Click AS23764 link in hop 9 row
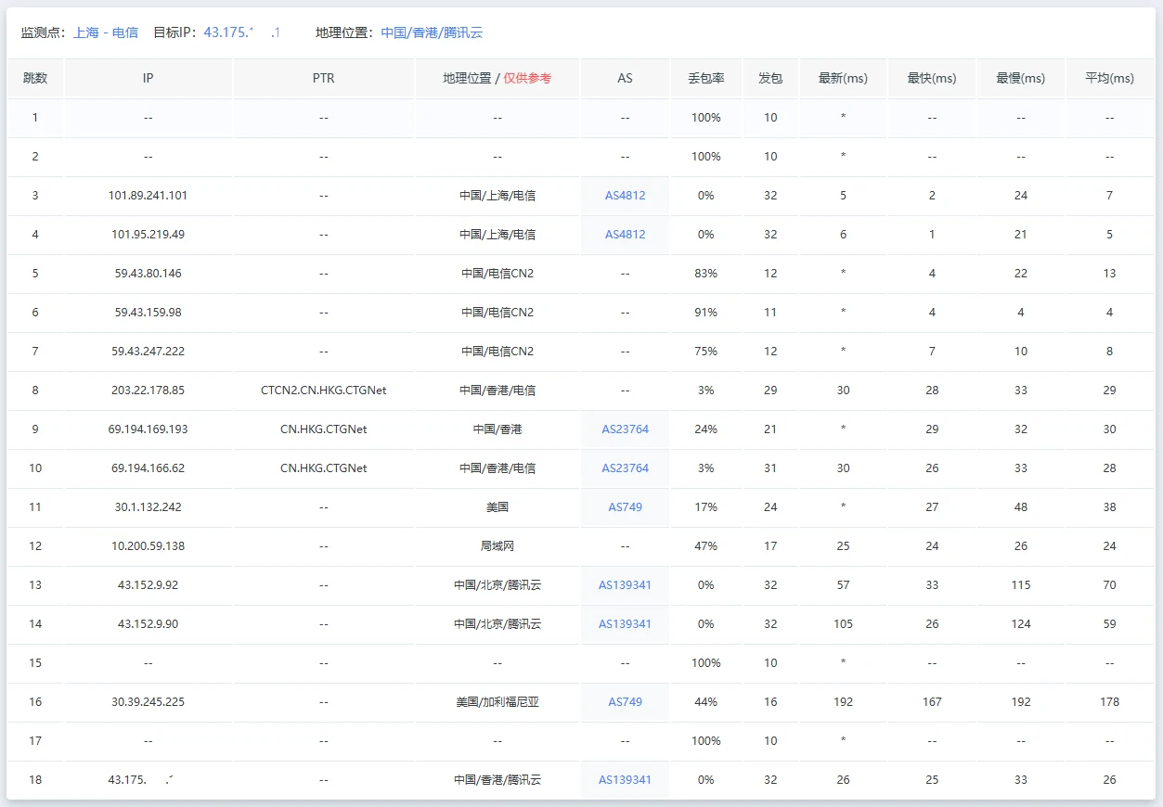 625,429
